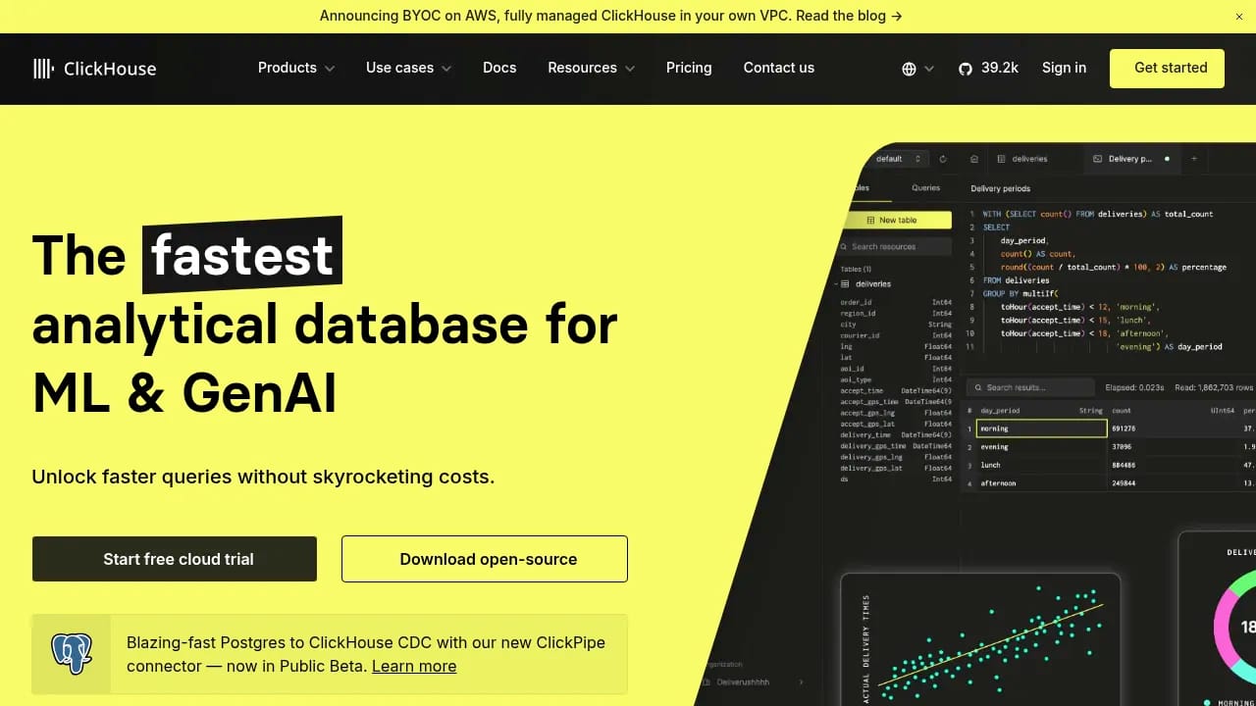Click the 'Elapsed: 0.023s' status text
This screenshot has height=706, width=1256.
[1134, 387]
